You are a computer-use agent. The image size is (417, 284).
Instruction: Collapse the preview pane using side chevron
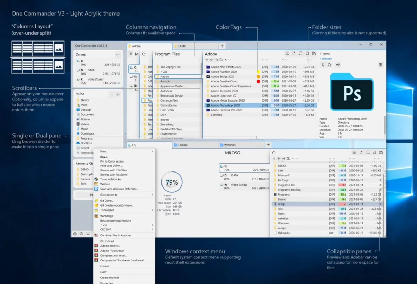click(x=318, y=100)
